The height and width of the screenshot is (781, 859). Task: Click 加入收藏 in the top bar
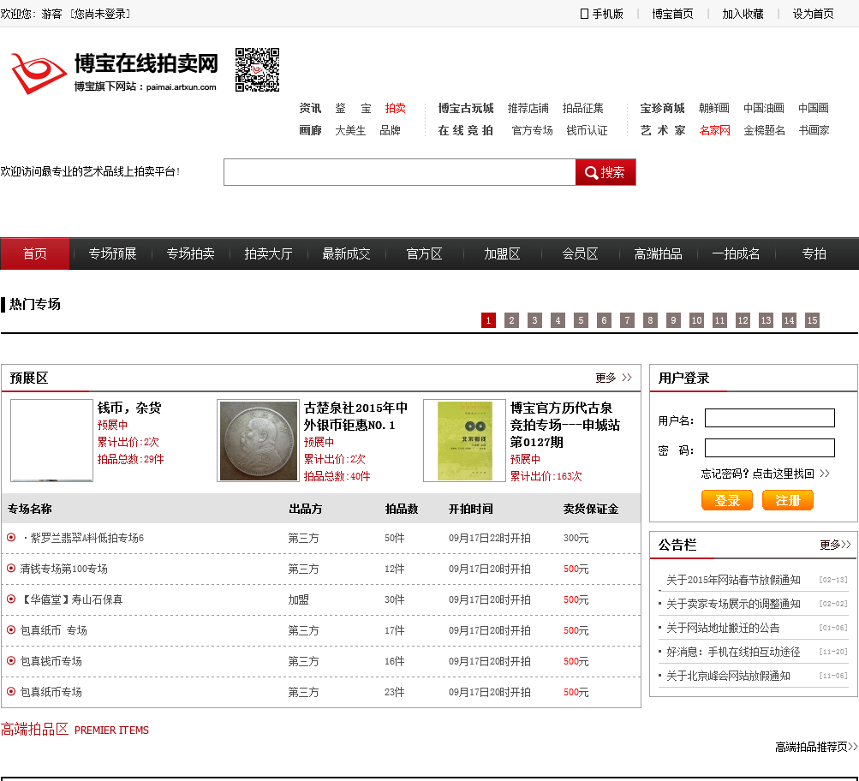coord(743,14)
